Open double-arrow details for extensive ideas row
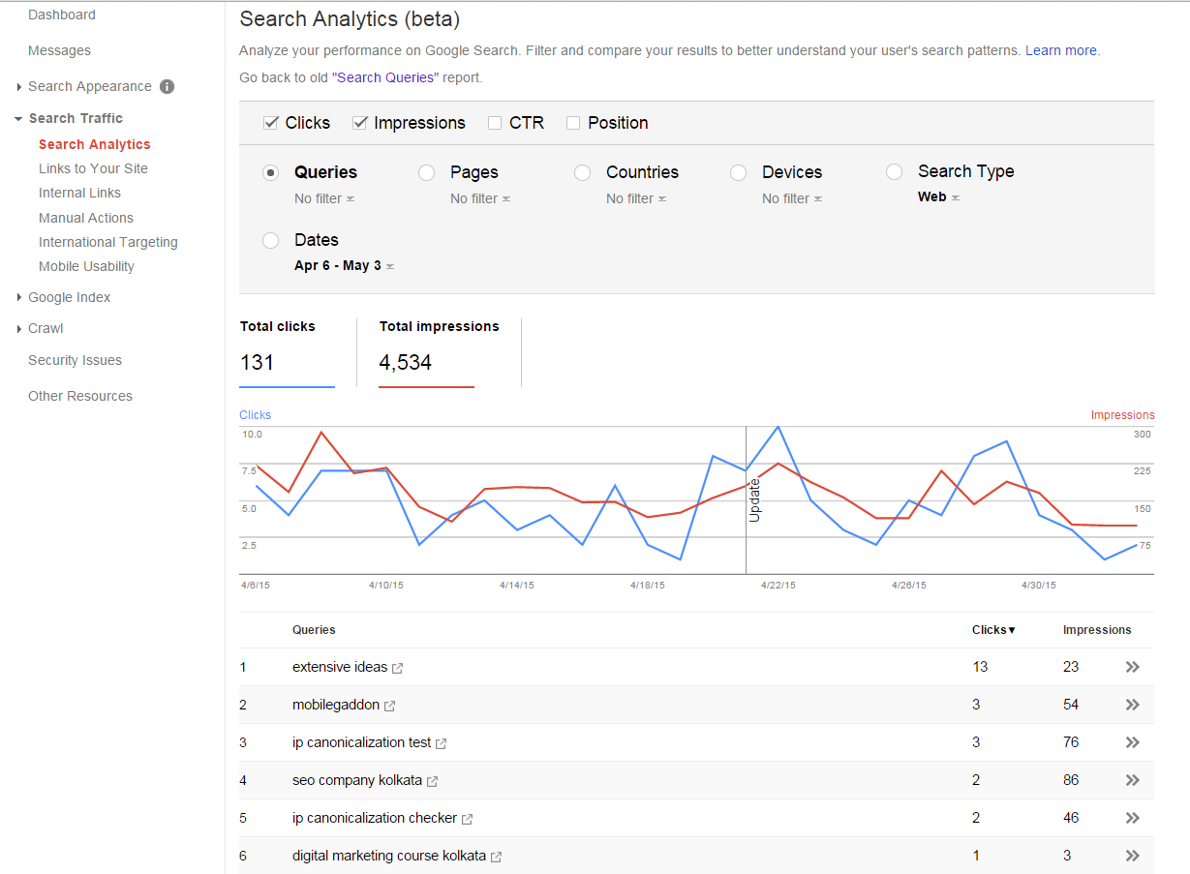Image resolution: width=1190 pixels, height=874 pixels. coord(1133,667)
